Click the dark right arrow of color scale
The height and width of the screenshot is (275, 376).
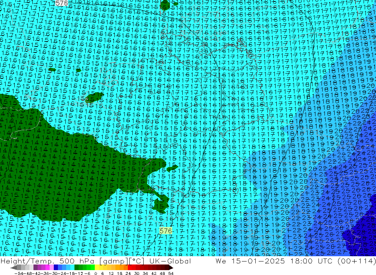pyautogui.click(x=171, y=267)
